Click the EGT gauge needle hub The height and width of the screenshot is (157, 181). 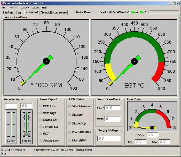134,61
